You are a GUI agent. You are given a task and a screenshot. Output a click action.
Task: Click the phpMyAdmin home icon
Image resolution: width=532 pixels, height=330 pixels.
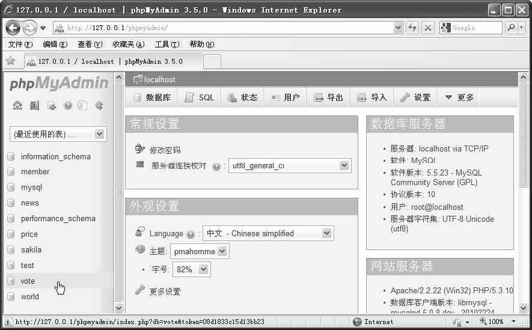(17, 105)
